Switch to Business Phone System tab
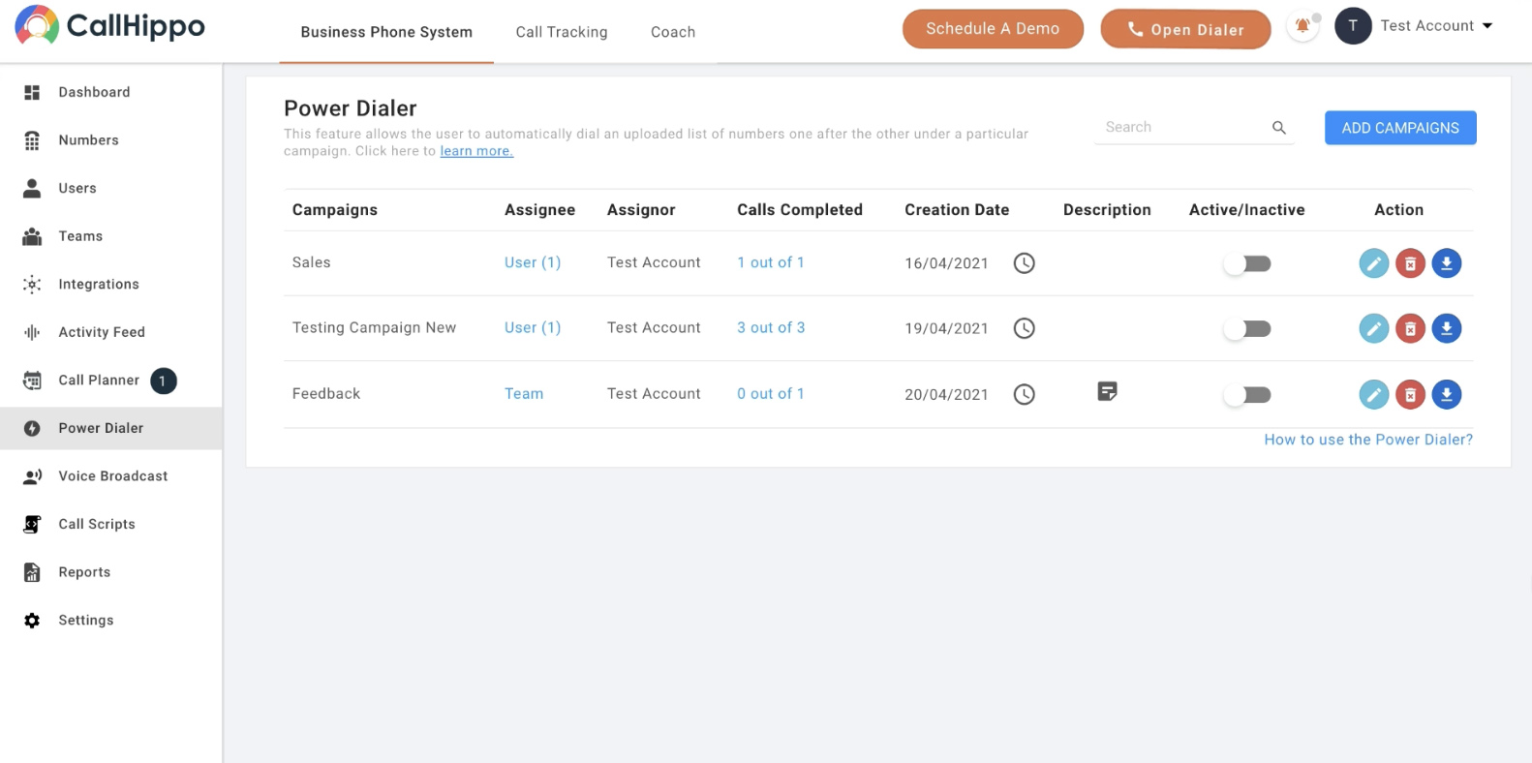The image size is (1532, 763). (x=386, y=32)
